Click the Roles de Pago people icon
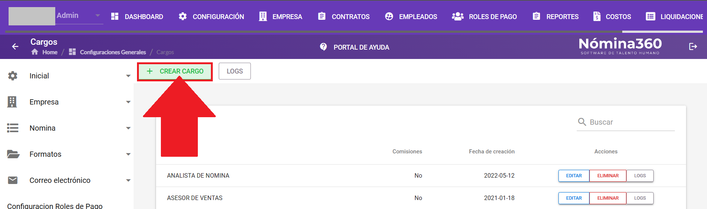This screenshot has height=209, width=707. click(x=458, y=16)
